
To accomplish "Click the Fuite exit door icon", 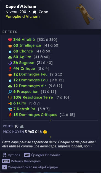I will tap(10, 103).
